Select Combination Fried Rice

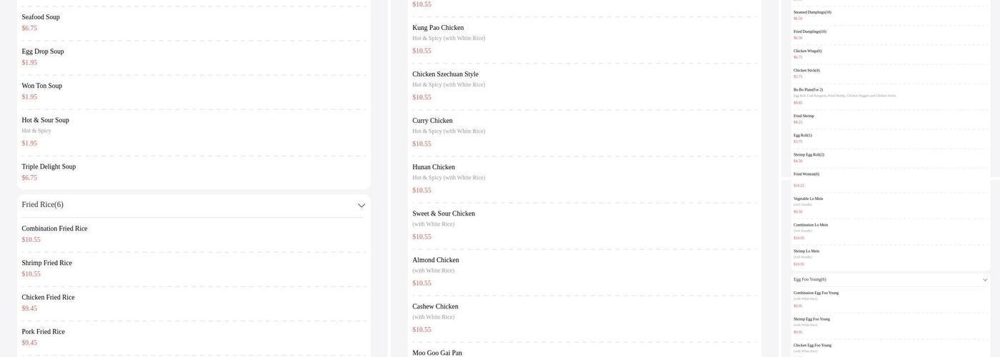(x=194, y=234)
